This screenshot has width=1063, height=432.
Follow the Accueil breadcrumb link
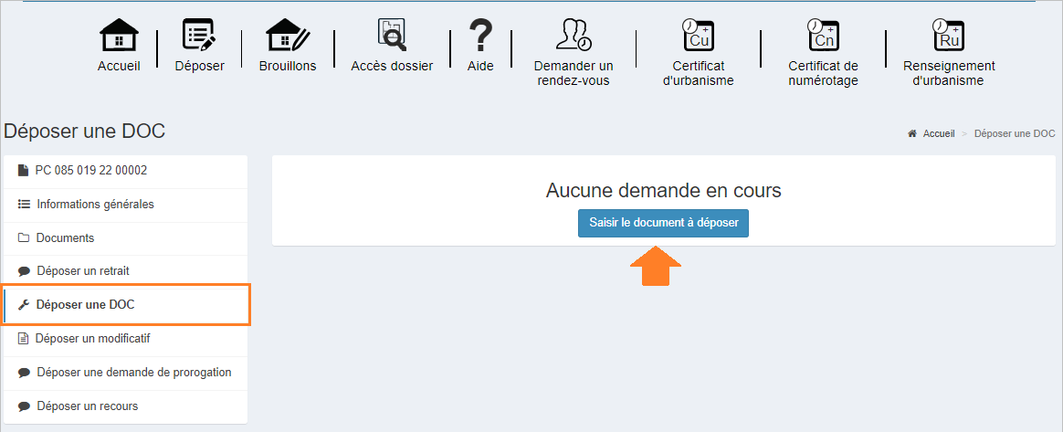coord(938,133)
